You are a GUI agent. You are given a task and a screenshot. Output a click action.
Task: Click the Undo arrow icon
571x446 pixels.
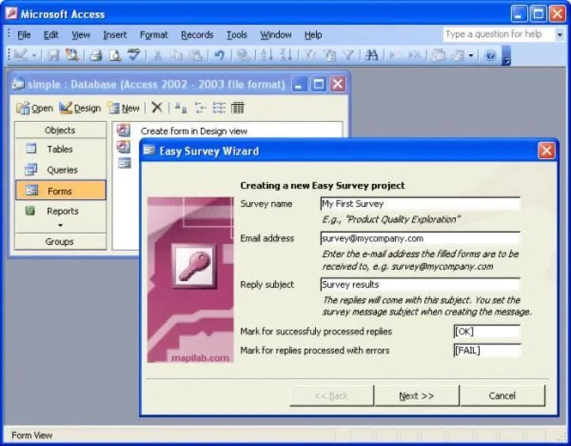coord(219,55)
